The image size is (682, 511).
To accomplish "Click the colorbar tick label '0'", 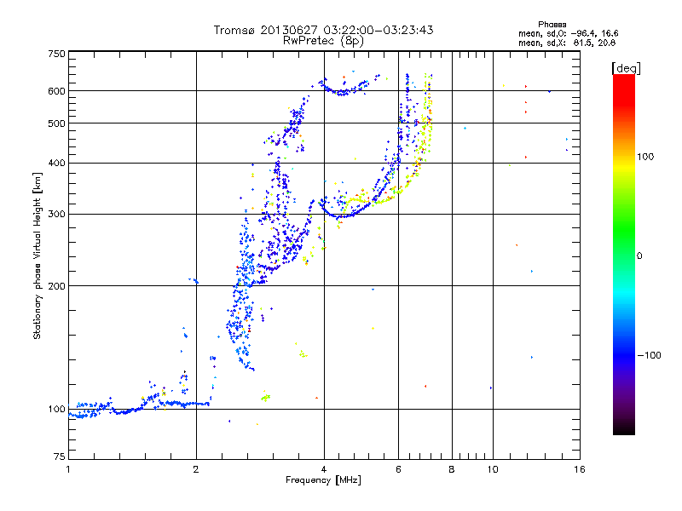I will (639, 255).
